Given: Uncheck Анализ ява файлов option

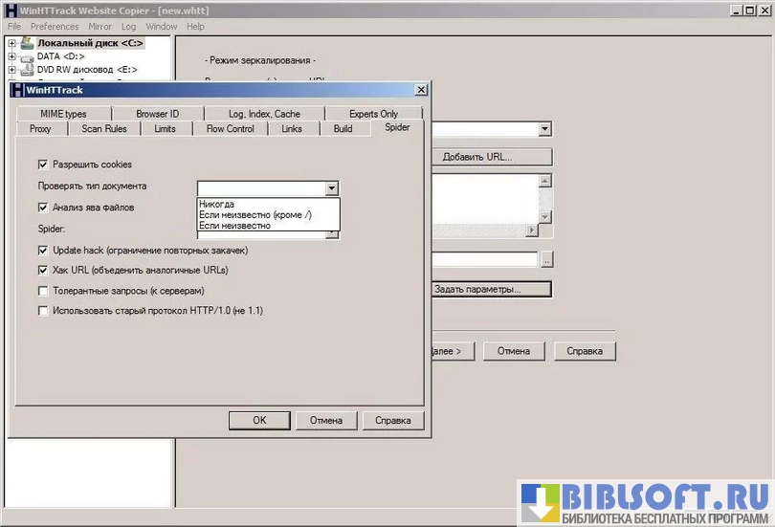Looking at the screenshot, I should (43, 207).
